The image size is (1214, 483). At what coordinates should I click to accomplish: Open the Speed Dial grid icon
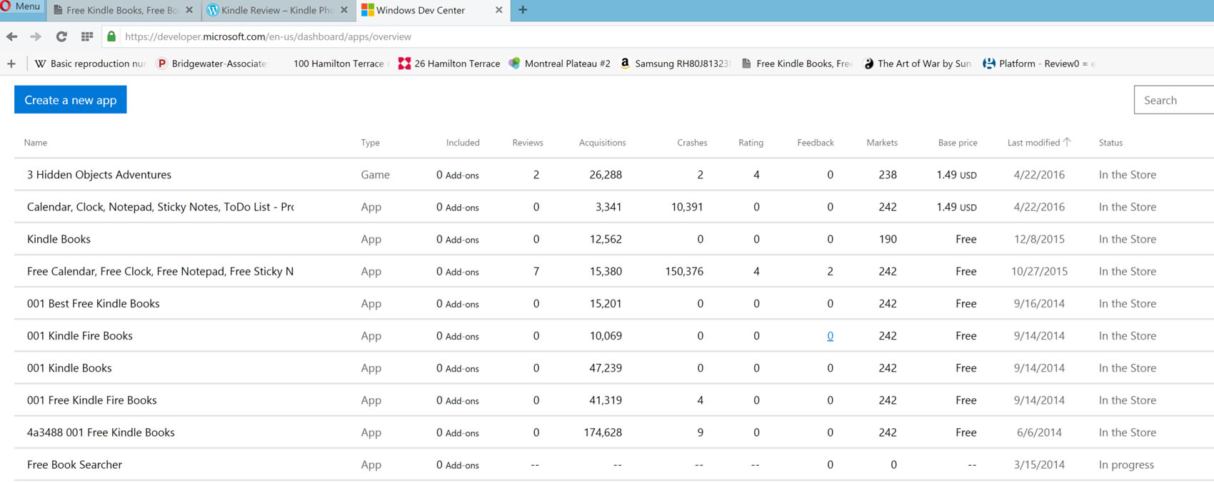click(87, 36)
